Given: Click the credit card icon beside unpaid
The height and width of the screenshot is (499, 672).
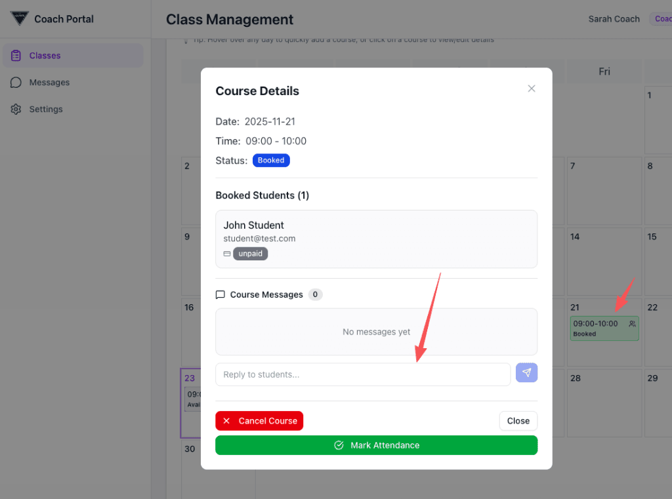Looking at the screenshot, I should click(x=227, y=254).
